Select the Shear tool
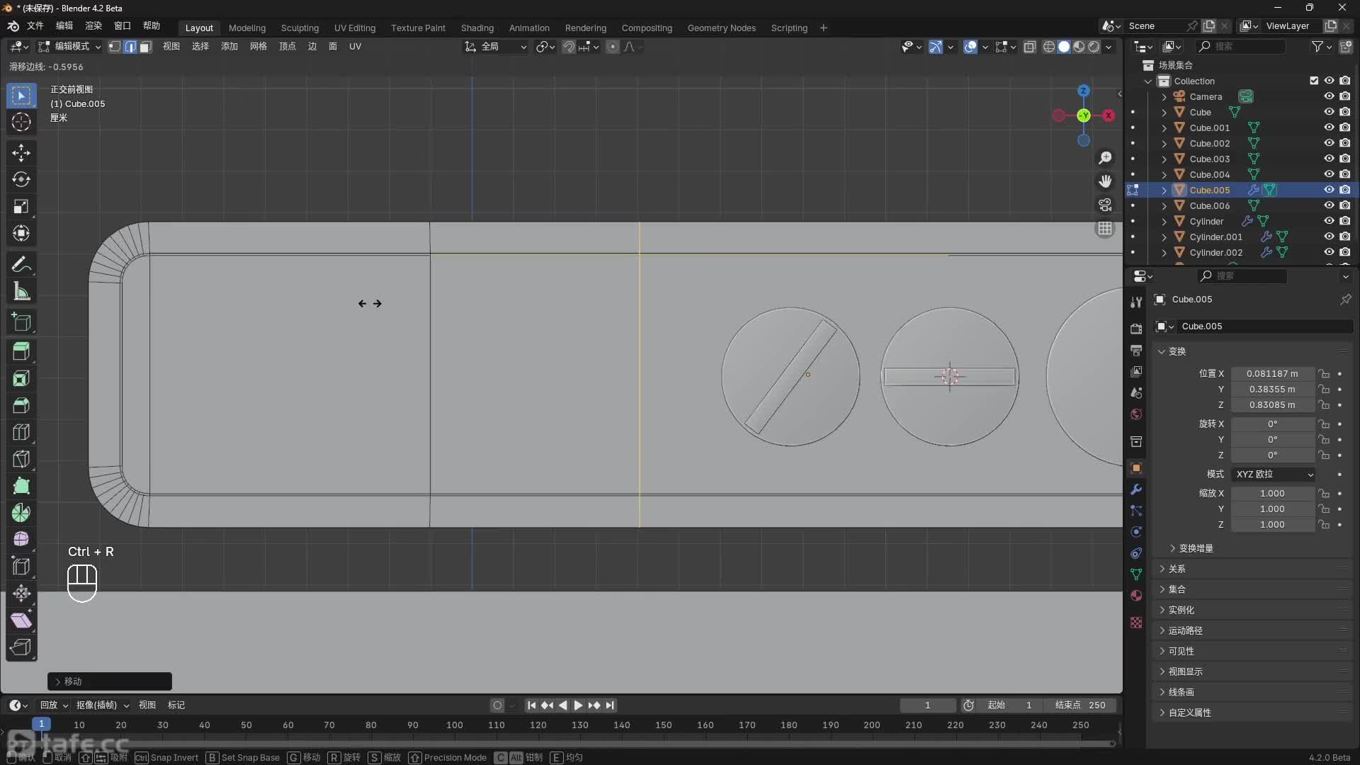The image size is (1360, 765). tap(21, 620)
